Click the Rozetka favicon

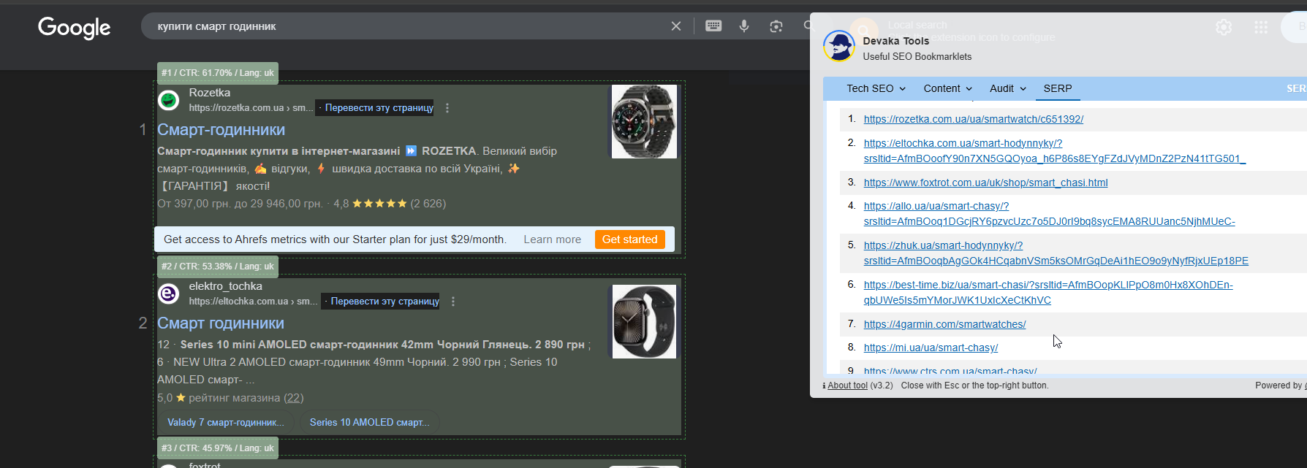(x=169, y=100)
